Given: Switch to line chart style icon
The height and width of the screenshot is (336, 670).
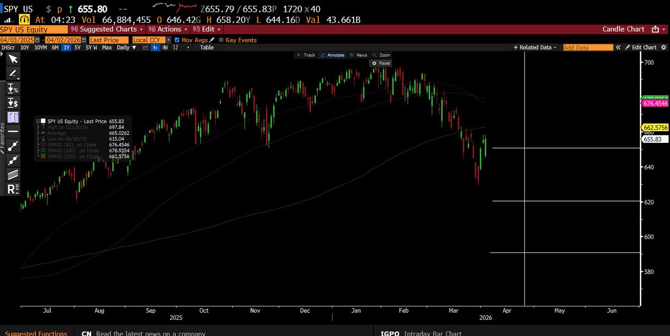Looking at the screenshot, I should (x=146, y=47).
